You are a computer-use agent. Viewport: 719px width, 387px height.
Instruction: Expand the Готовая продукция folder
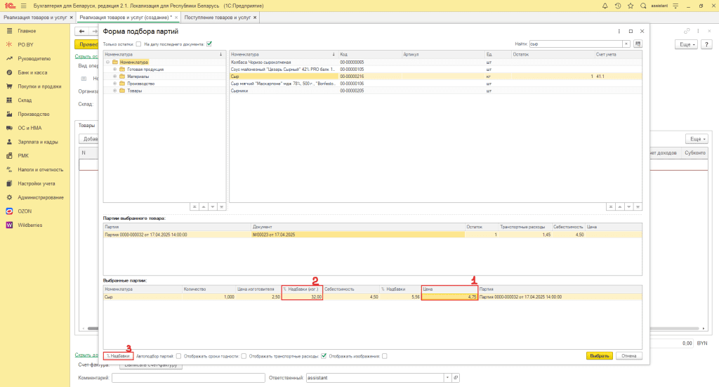click(x=114, y=70)
